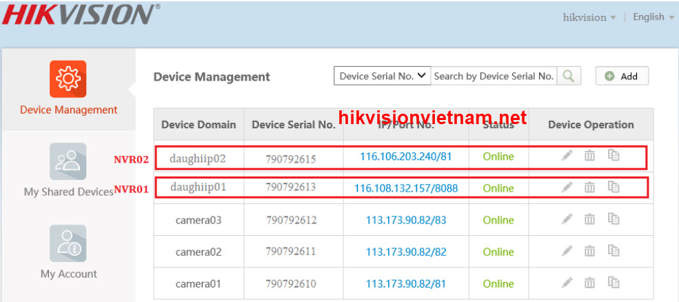This screenshot has height=302, width=679.
Task: Copy the daughiip02 device link
Action: click(x=614, y=155)
